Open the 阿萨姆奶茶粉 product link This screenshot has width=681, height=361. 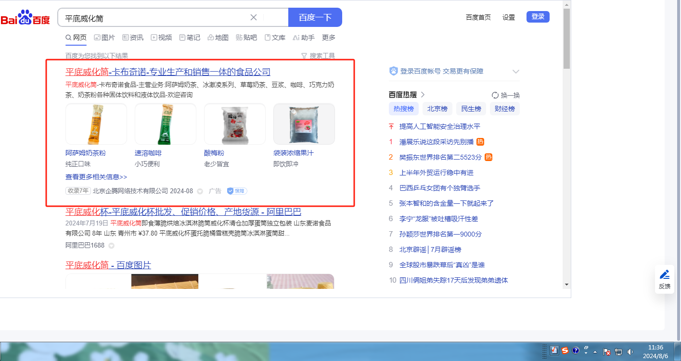(x=86, y=153)
